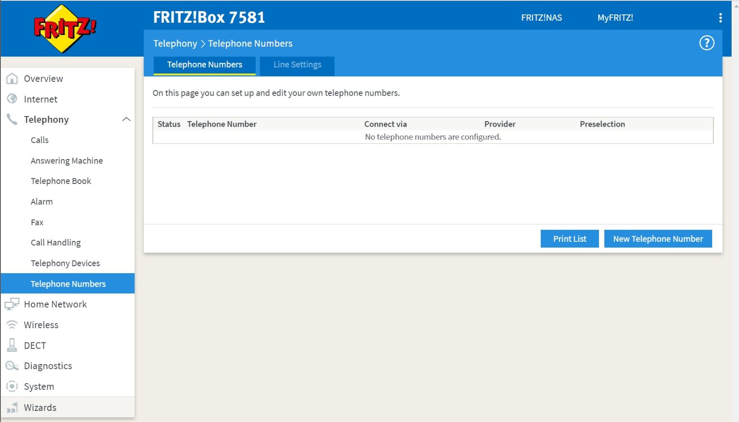The height and width of the screenshot is (422, 739).
Task: Open Calls in the Telephony menu
Action: tap(40, 140)
